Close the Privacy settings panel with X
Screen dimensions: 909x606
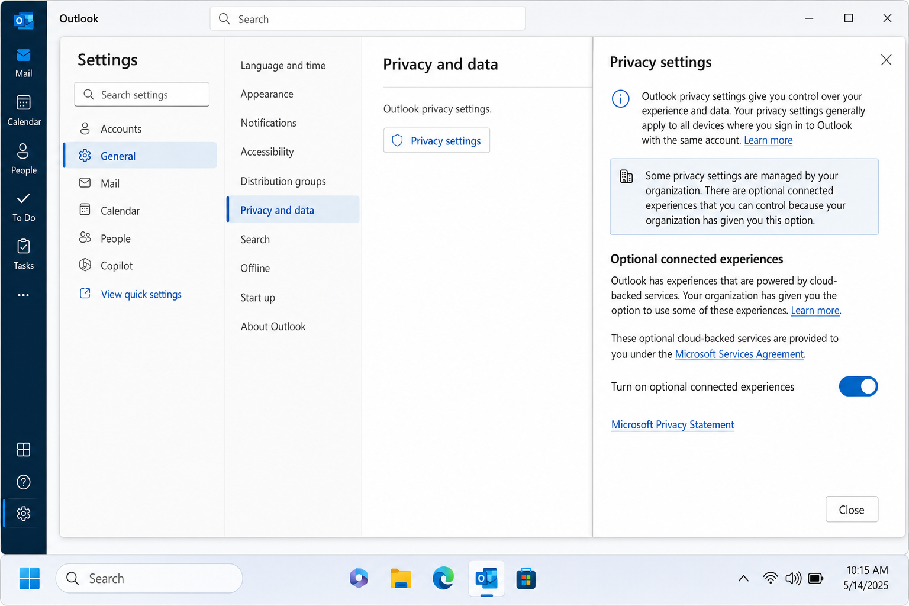886,60
